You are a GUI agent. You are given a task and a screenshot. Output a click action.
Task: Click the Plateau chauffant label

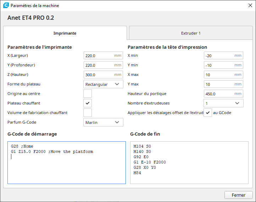(x=24, y=103)
